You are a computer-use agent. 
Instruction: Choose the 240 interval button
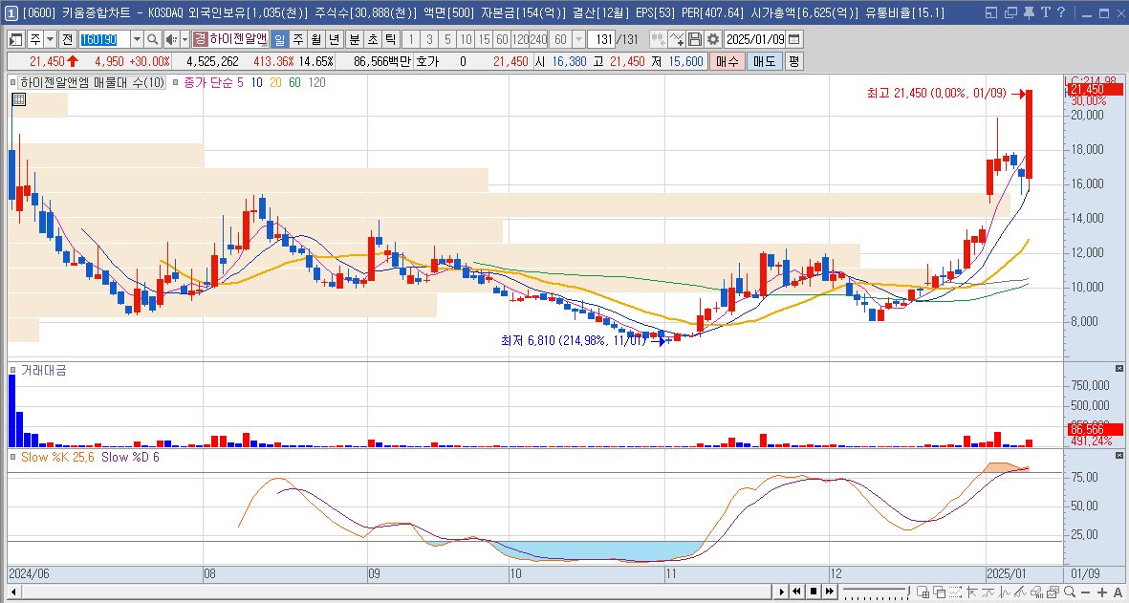538,39
